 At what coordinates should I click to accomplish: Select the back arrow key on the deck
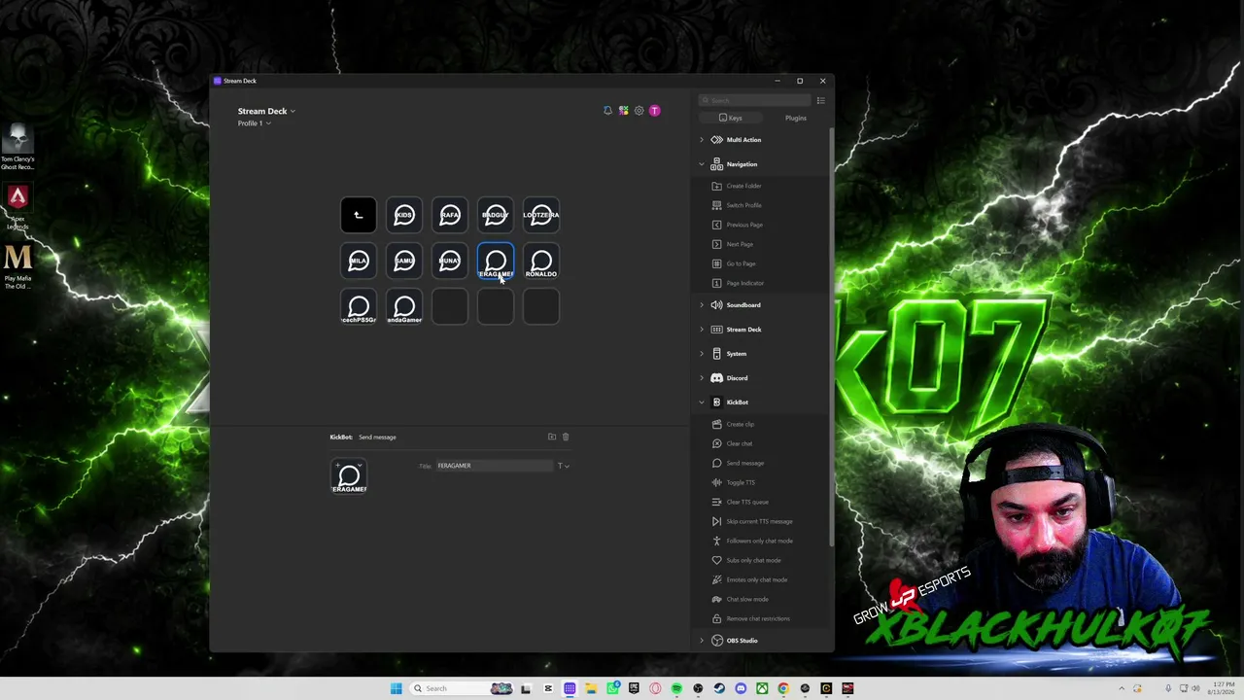(x=358, y=215)
